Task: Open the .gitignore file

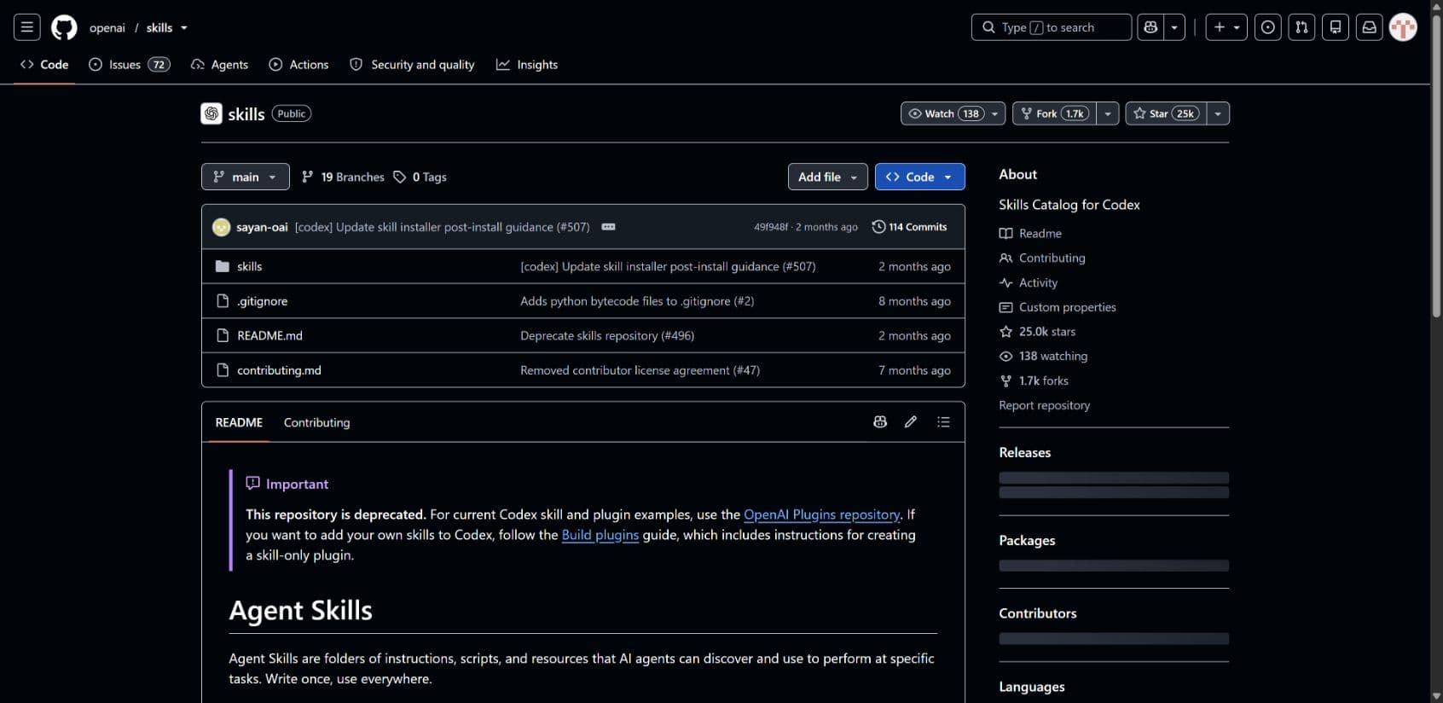Action: tap(262, 301)
